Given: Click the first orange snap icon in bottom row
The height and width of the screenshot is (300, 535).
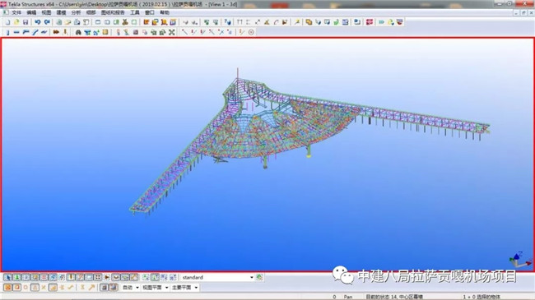Looking at the screenshot, I should point(7,288).
